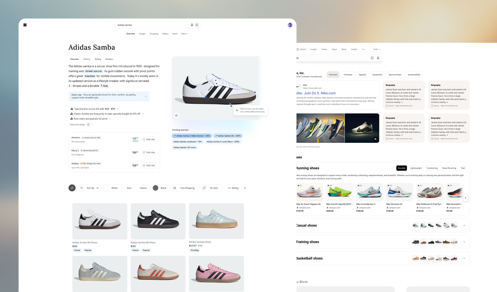Screen dimensions: 497x292
Task: Click the Free Shipping truck icon
Action: point(175,188)
